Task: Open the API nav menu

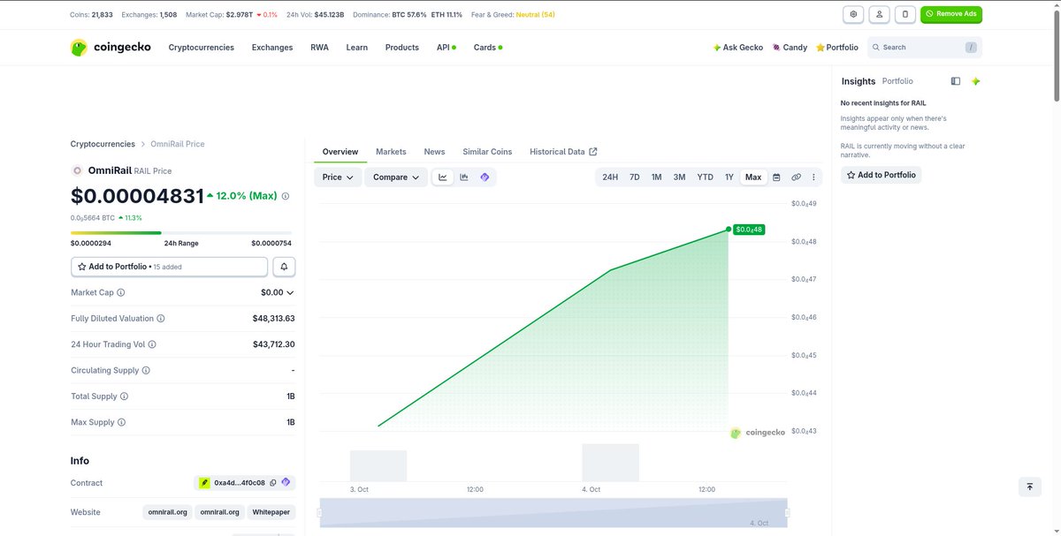Action: (x=446, y=48)
